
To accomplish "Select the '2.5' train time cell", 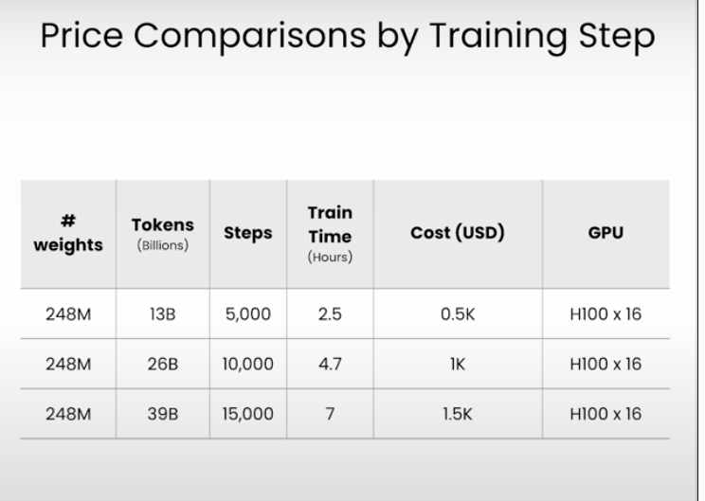I will (x=330, y=313).
